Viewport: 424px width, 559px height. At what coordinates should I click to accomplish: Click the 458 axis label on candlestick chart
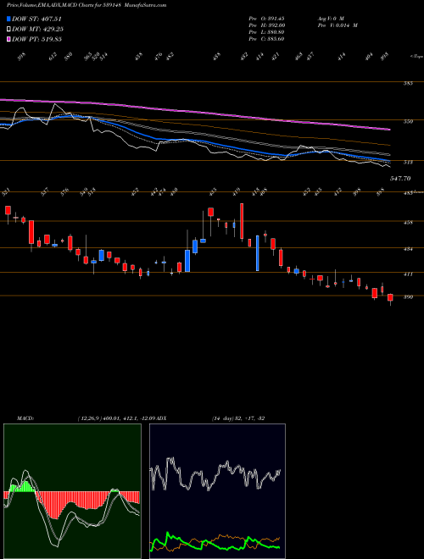[x=408, y=223]
